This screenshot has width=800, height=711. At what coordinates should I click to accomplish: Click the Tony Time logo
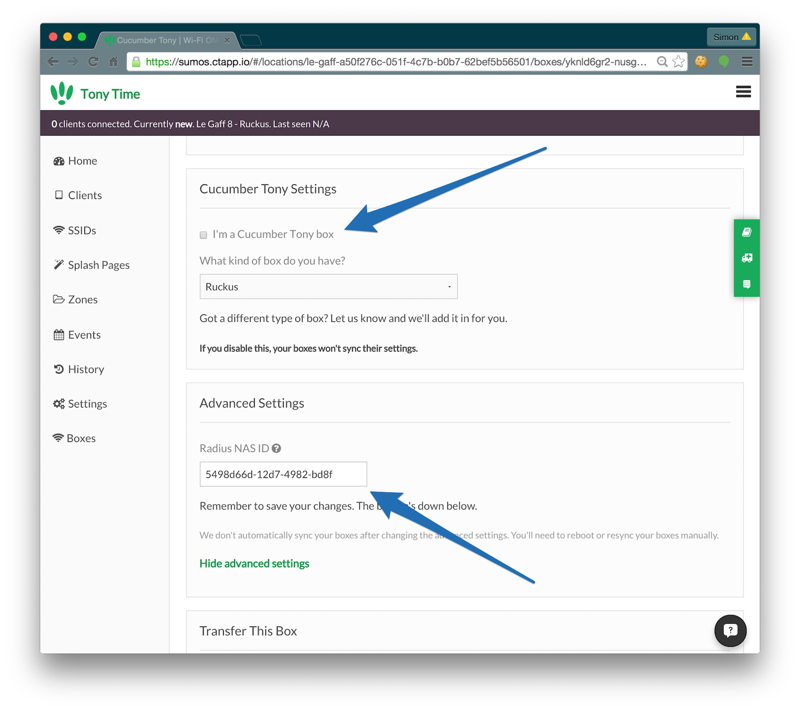coord(95,93)
